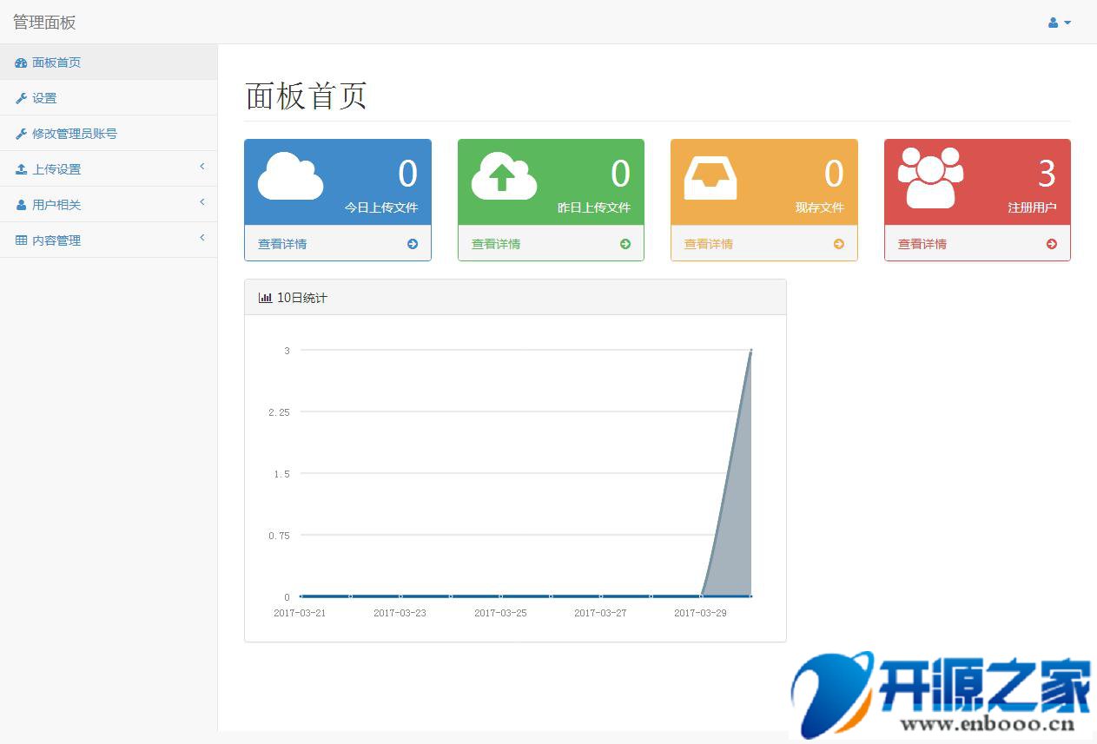1097x744 pixels.
Task: Click the 注册用户 count number 3
Action: coord(1047,174)
